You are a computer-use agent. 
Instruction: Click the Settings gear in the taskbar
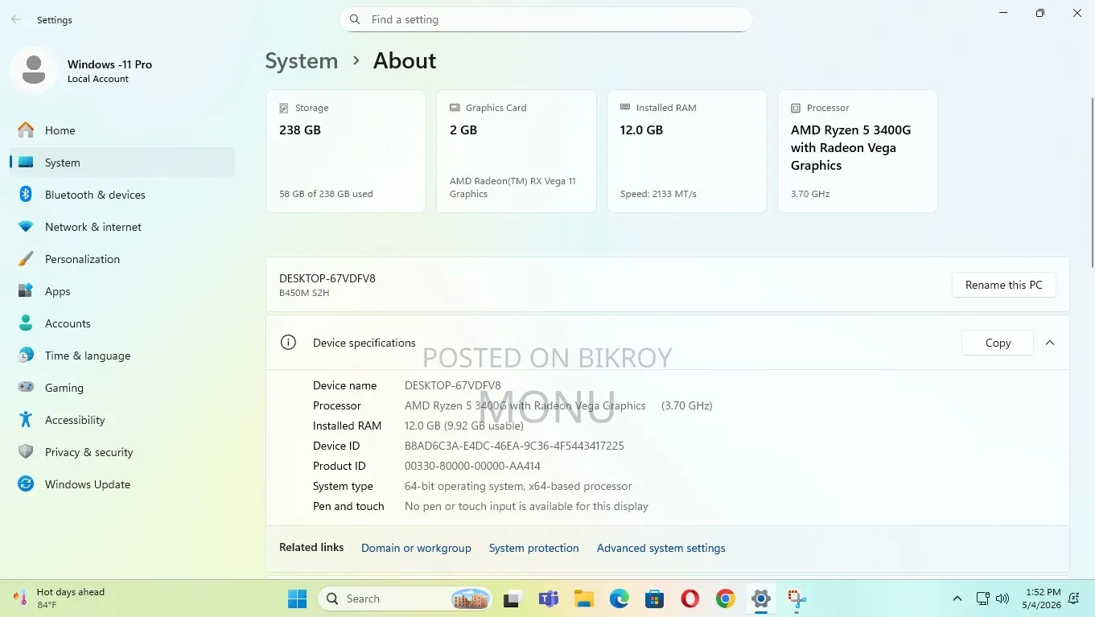[761, 598]
